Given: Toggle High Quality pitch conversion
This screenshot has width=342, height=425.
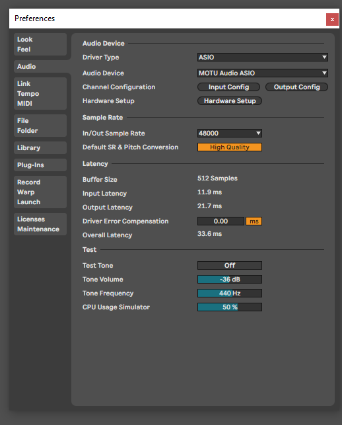Looking at the screenshot, I should click(229, 147).
